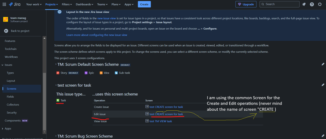The image size is (326, 139).
Task: Click the team manag project avatar
Action: (6, 20)
